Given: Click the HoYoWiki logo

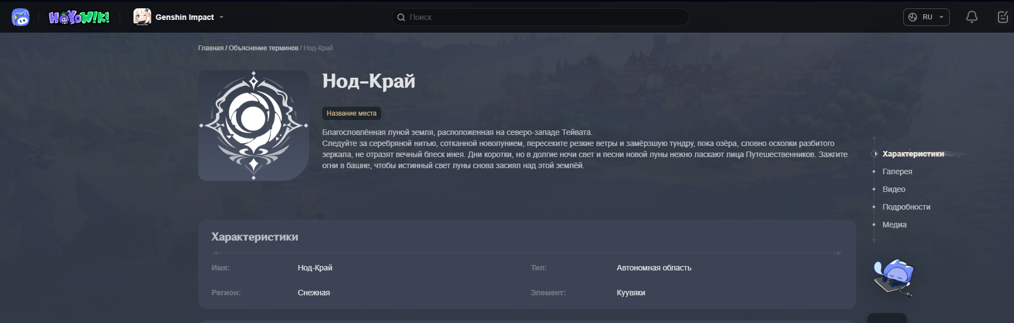Looking at the screenshot, I should click(79, 18).
